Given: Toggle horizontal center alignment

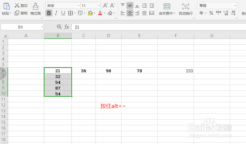Looking at the screenshot, I should tap(130, 13).
